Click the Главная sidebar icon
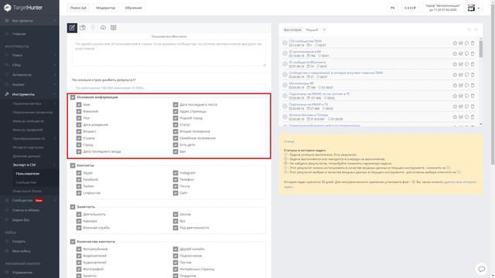This screenshot has height=278, width=495. pos(7,34)
